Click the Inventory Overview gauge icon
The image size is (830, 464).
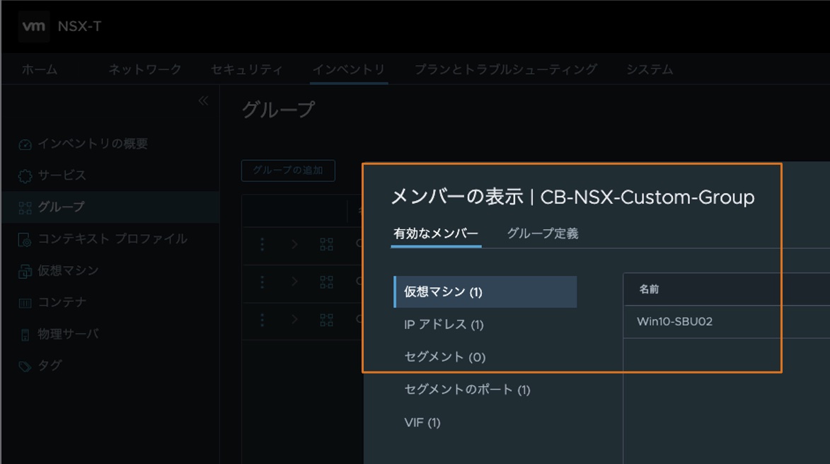pyautogui.click(x=25, y=144)
